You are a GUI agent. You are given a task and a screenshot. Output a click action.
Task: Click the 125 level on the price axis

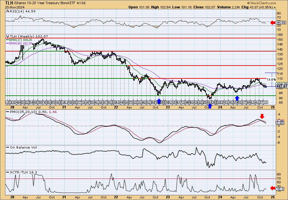[x=280, y=64]
